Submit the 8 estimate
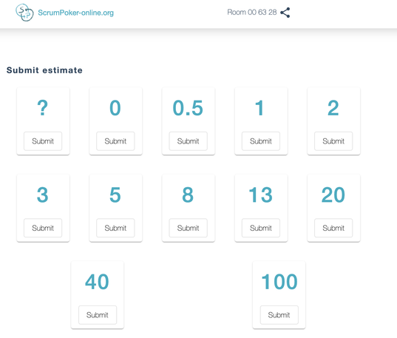 tap(188, 228)
